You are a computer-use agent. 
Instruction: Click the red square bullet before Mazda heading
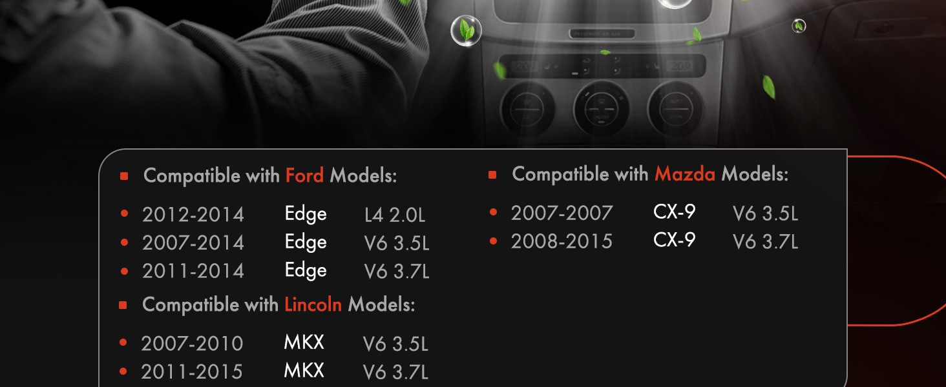click(x=492, y=175)
